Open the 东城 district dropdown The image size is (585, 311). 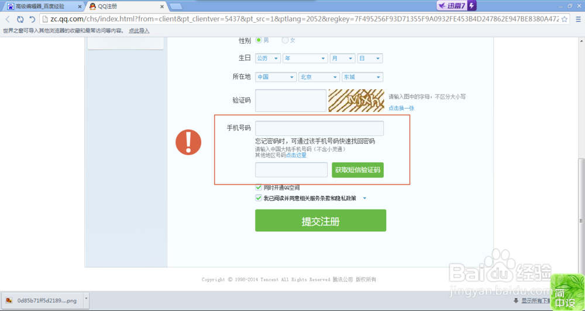[x=362, y=77]
